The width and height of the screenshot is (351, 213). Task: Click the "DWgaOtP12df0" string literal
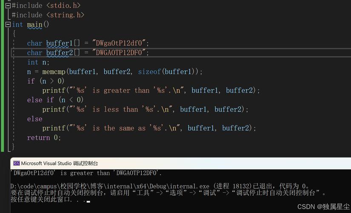coord(120,43)
